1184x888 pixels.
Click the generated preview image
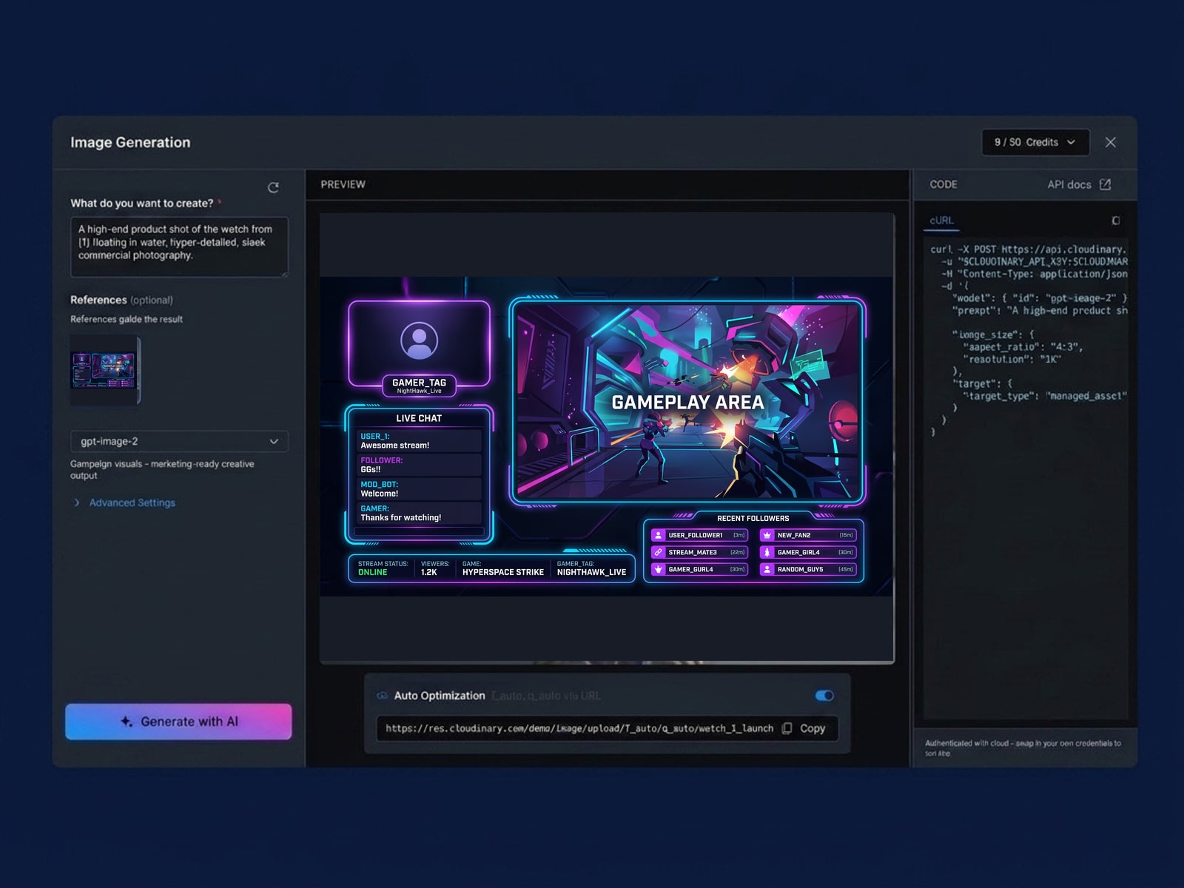[x=606, y=437]
